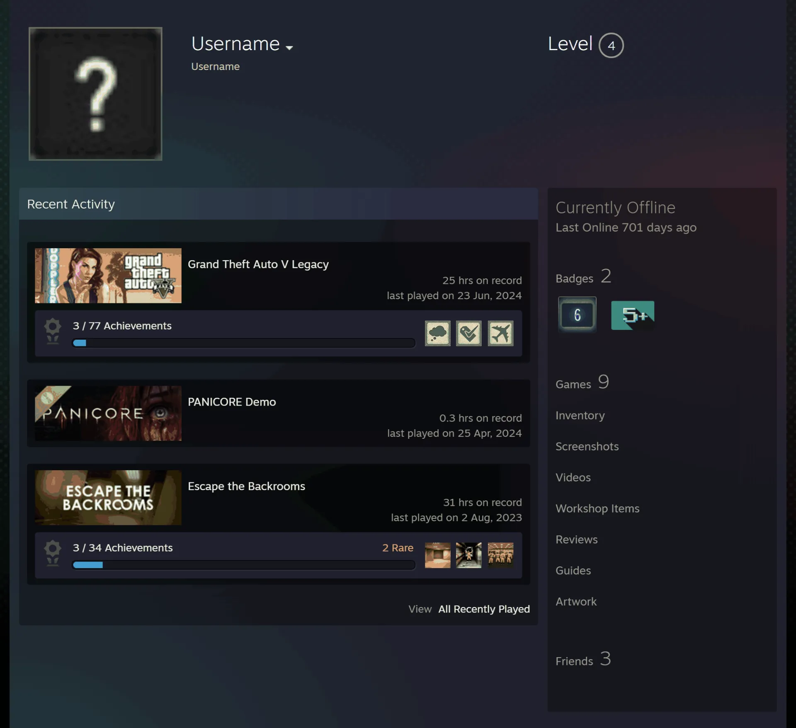This screenshot has width=796, height=728.
Task: Open the Grand Theft Auto V game thumbnail
Action: 108,276
